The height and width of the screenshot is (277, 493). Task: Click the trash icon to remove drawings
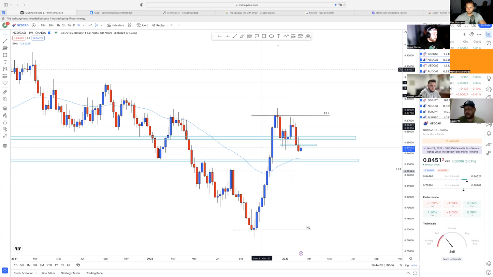[5, 146]
